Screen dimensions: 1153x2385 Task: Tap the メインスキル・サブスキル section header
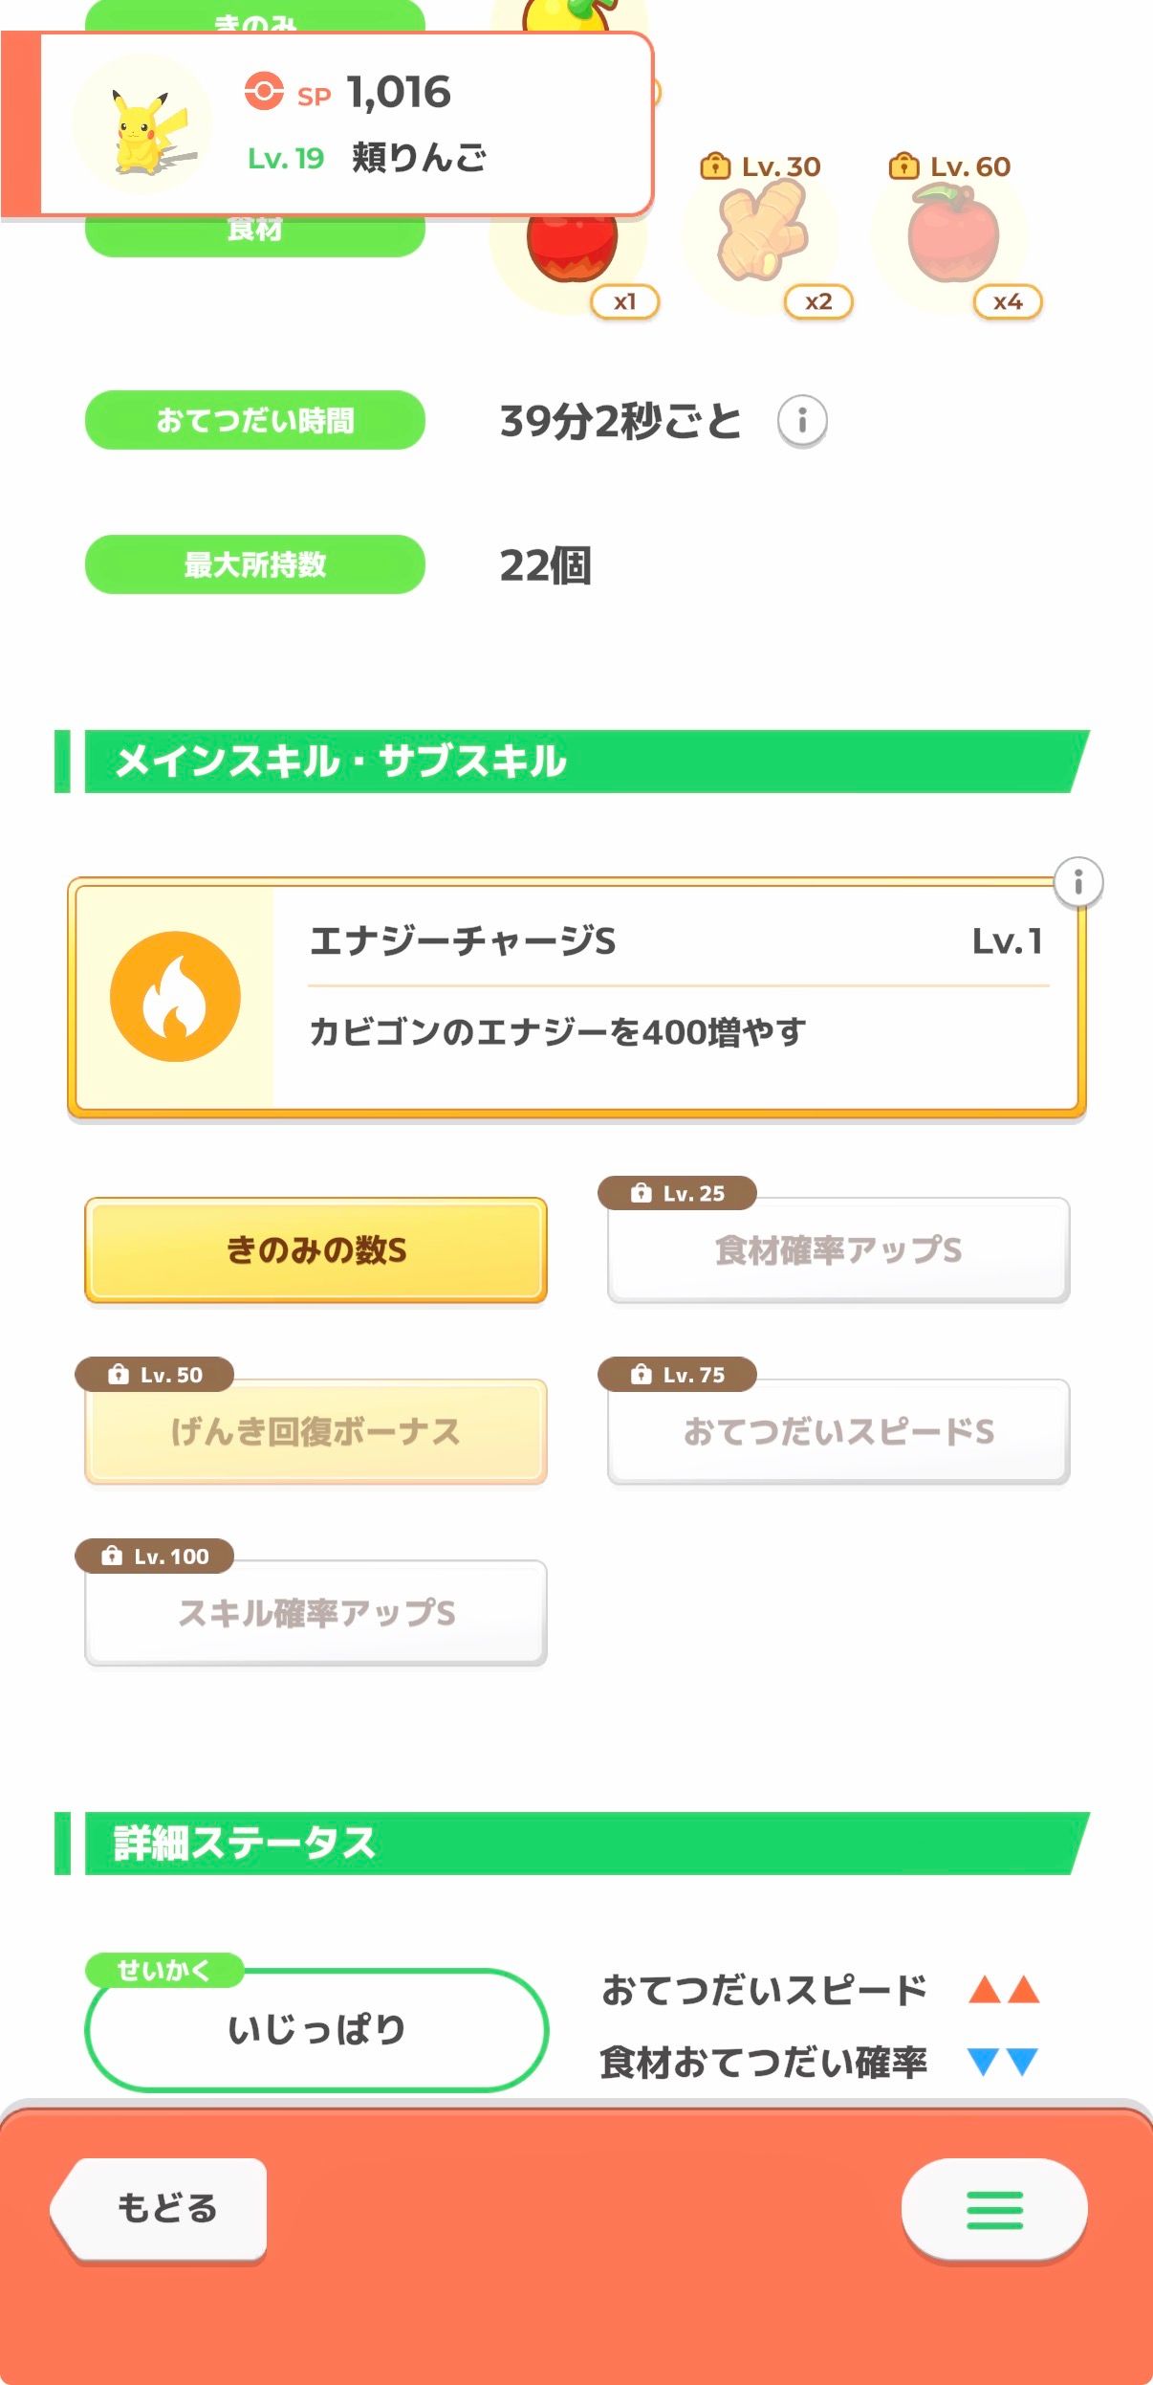tap(574, 762)
